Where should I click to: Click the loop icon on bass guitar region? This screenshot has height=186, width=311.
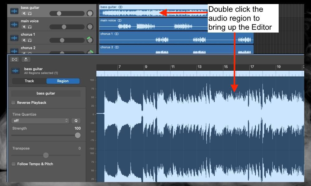120,7
